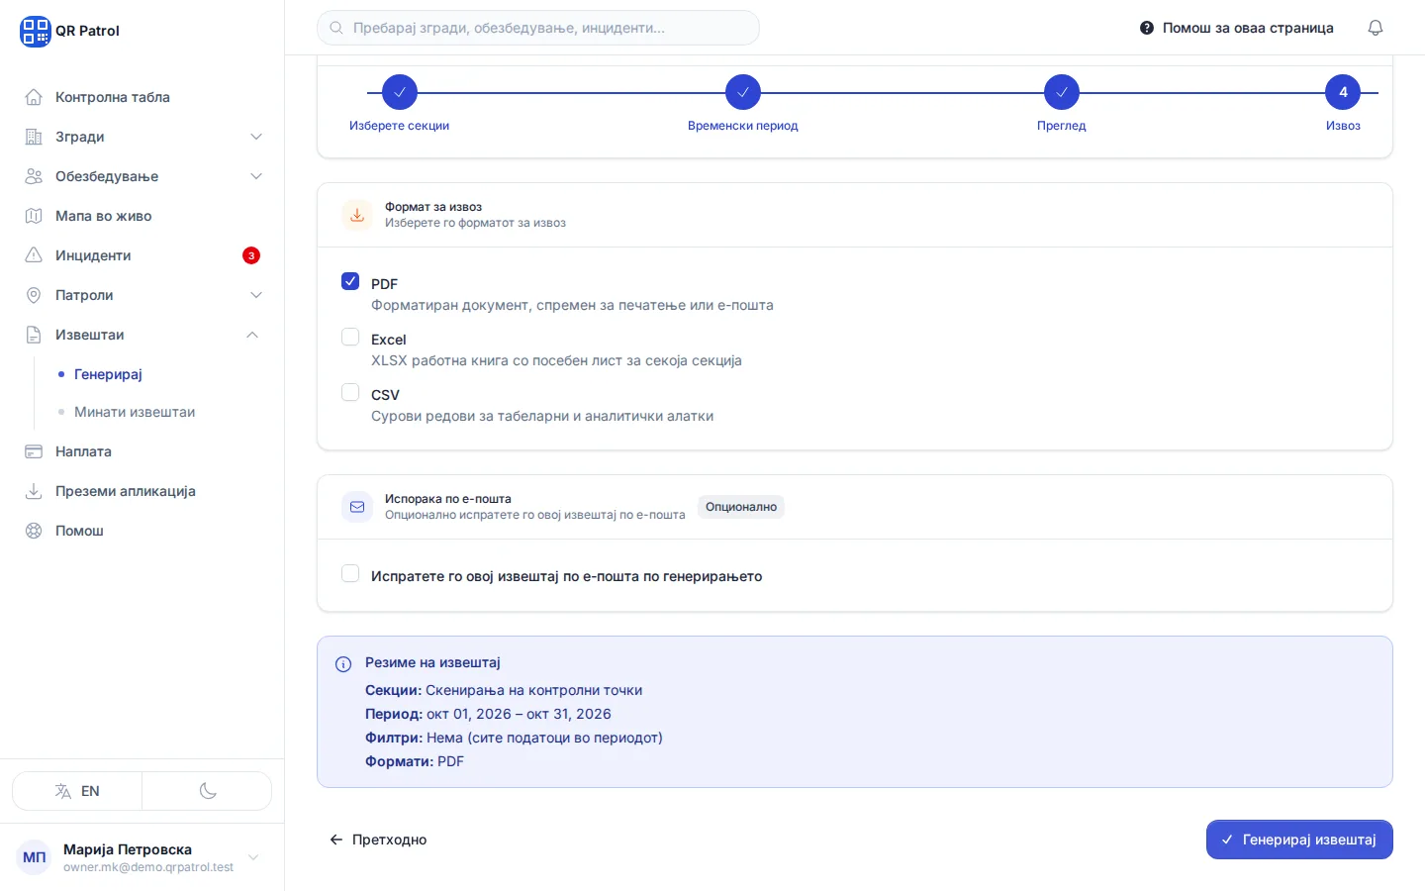The width and height of the screenshot is (1425, 891).
Task: Click the search field
Action: pyautogui.click(x=538, y=28)
